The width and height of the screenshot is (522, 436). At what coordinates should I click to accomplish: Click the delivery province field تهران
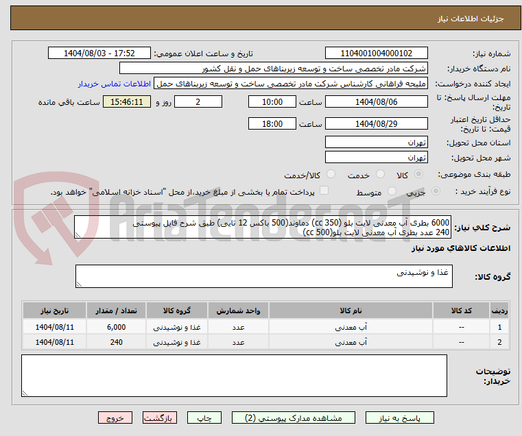point(376,142)
